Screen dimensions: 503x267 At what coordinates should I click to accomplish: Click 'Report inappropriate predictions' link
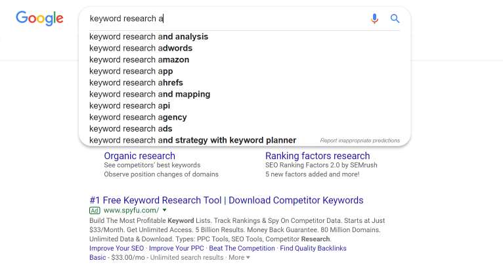tap(360, 141)
